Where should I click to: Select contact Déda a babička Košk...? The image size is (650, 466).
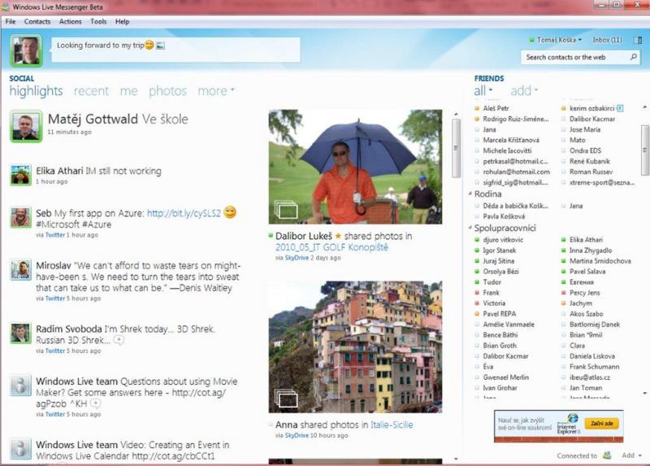click(515, 206)
